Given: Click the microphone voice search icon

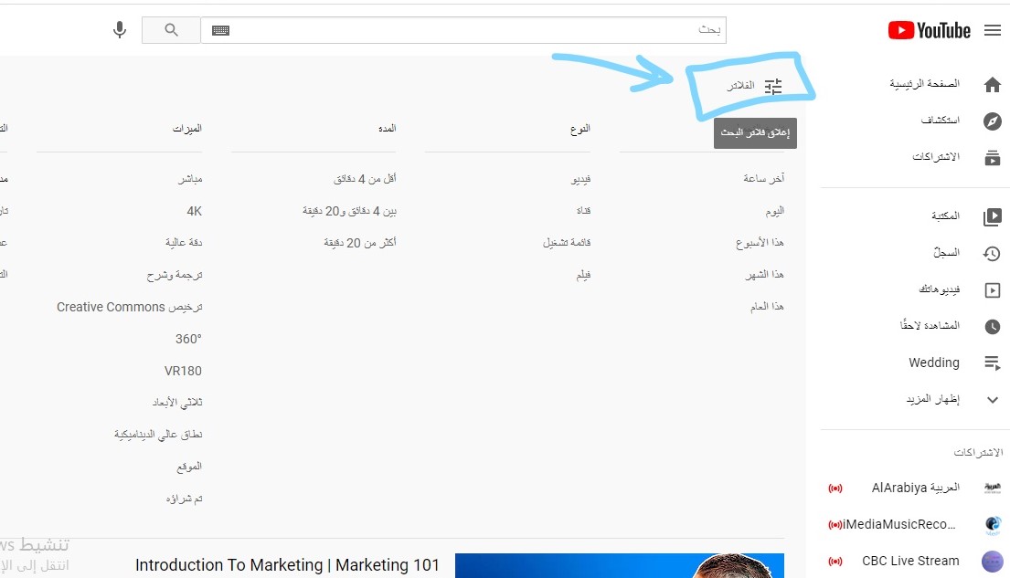Looking at the screenshot, I should pos(119,30).
